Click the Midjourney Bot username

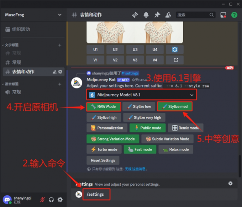101,80
